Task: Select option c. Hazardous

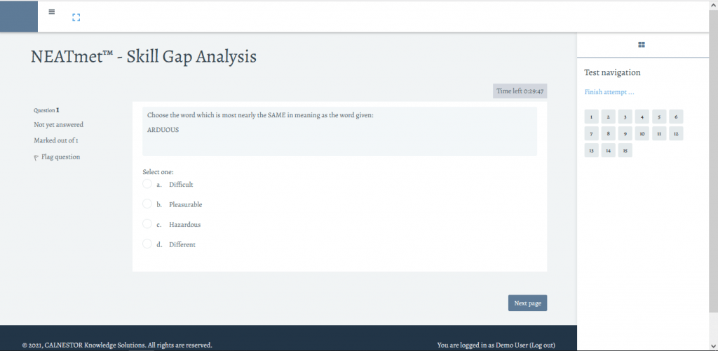Action: tap(147, 224)
